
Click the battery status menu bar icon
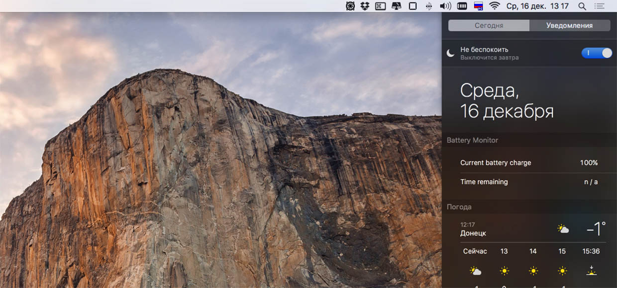point(462,6)
